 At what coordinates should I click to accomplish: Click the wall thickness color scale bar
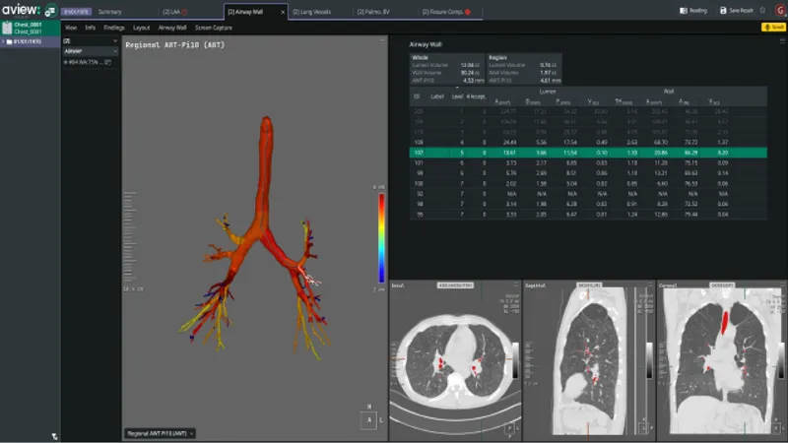(x=381, y=236)
